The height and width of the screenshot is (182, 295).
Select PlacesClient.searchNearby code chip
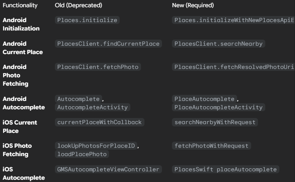[x=218, y=44]
